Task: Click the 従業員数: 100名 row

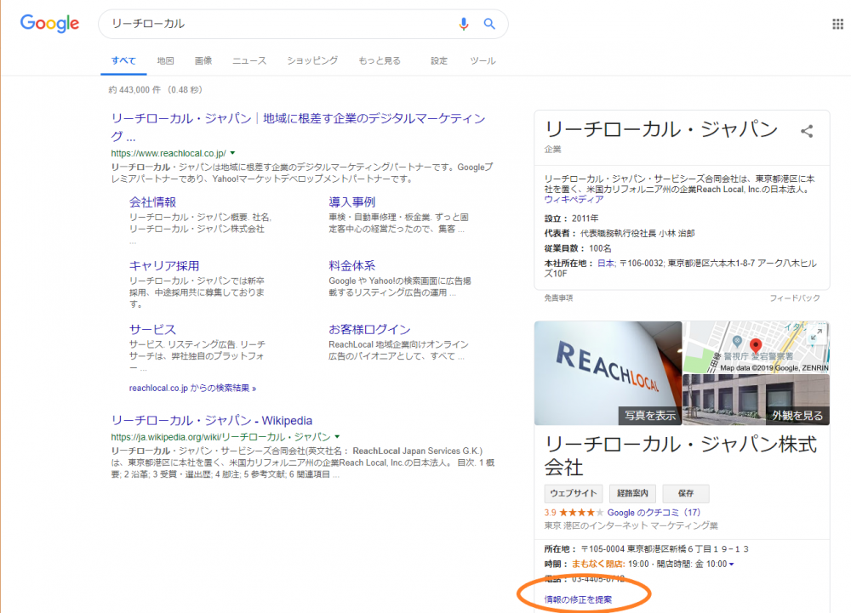Action: pyautogui.click(x=578, y=248)
